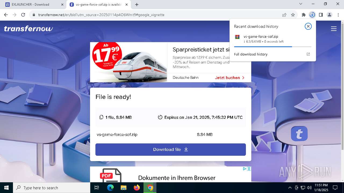Open the transfernow hamburger menu
This screenshot has height=193, width=344.
coord(334,29)
